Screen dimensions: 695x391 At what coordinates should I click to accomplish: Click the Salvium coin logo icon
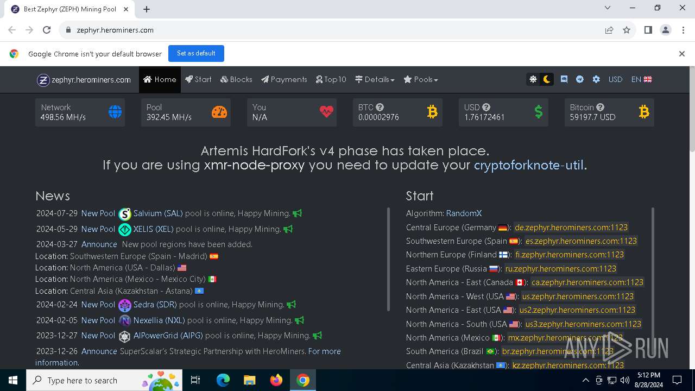click(125, 214)
